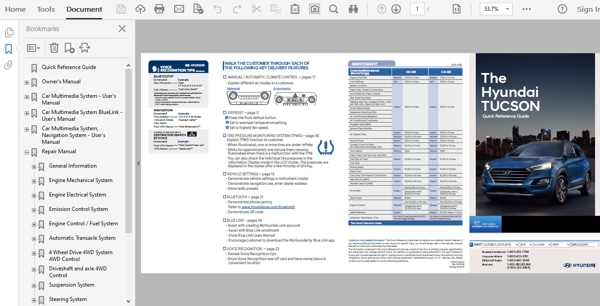The image size is (600, 306).
Task: Click the new bookmark icon
Action: (x=69, y=48)
